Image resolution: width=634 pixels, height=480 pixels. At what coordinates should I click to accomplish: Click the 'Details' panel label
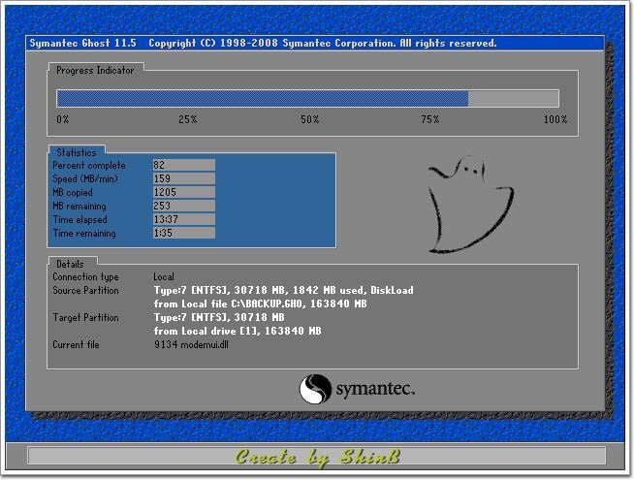[70, 264]
